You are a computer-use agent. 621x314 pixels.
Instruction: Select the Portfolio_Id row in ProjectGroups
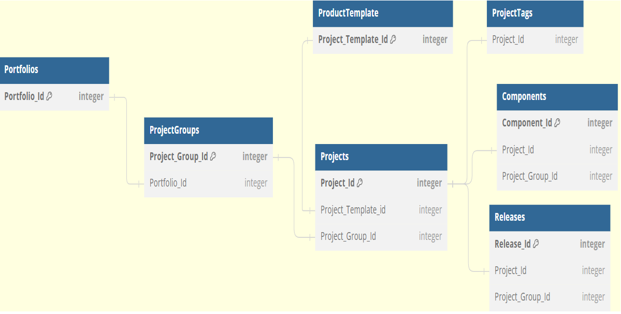click(x=208, y=183)
